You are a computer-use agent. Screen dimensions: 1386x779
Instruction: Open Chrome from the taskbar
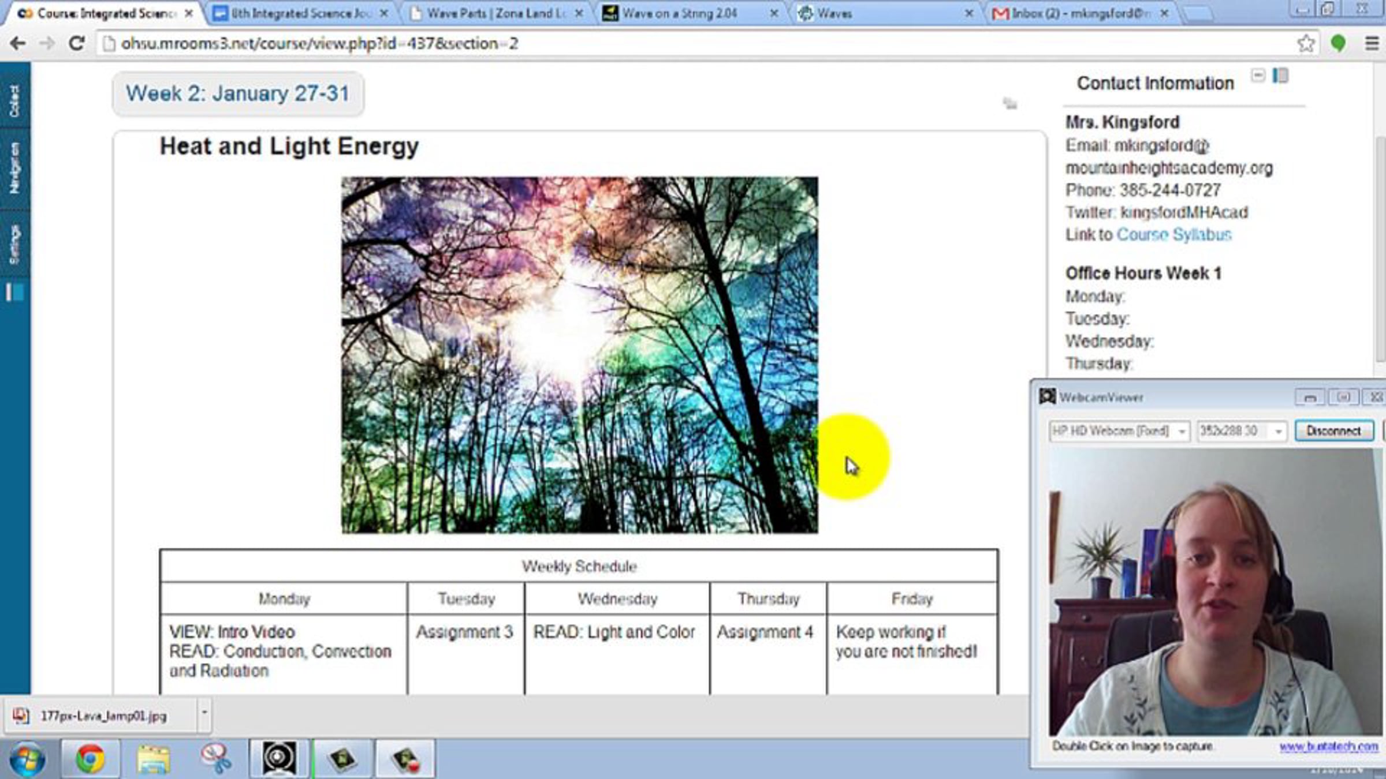coord(91,758)
